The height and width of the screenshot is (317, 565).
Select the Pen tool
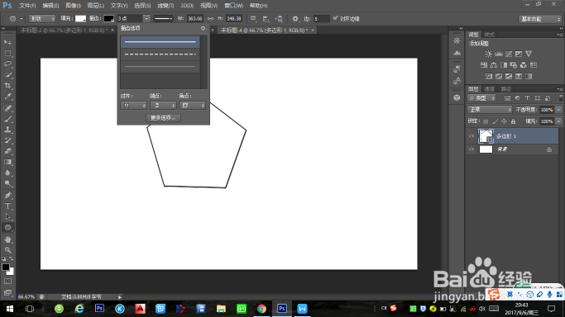(7, 195)
